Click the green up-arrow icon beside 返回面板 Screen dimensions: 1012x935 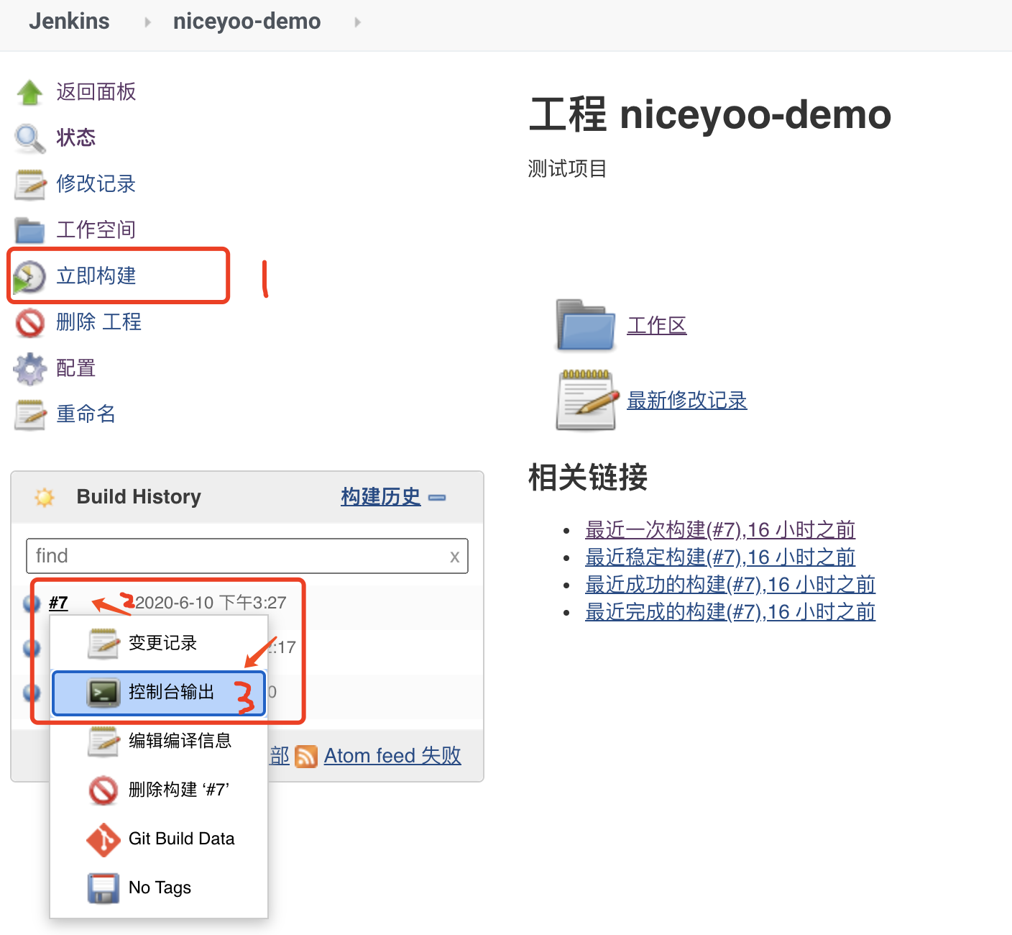(x=29, y=92)
